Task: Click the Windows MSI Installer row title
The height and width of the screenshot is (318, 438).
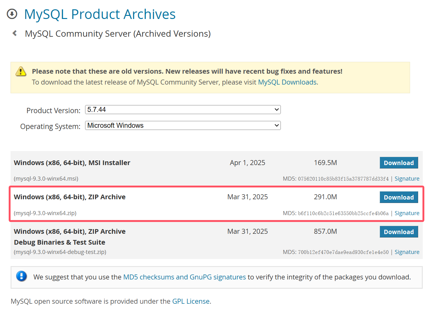Action: 72,163
